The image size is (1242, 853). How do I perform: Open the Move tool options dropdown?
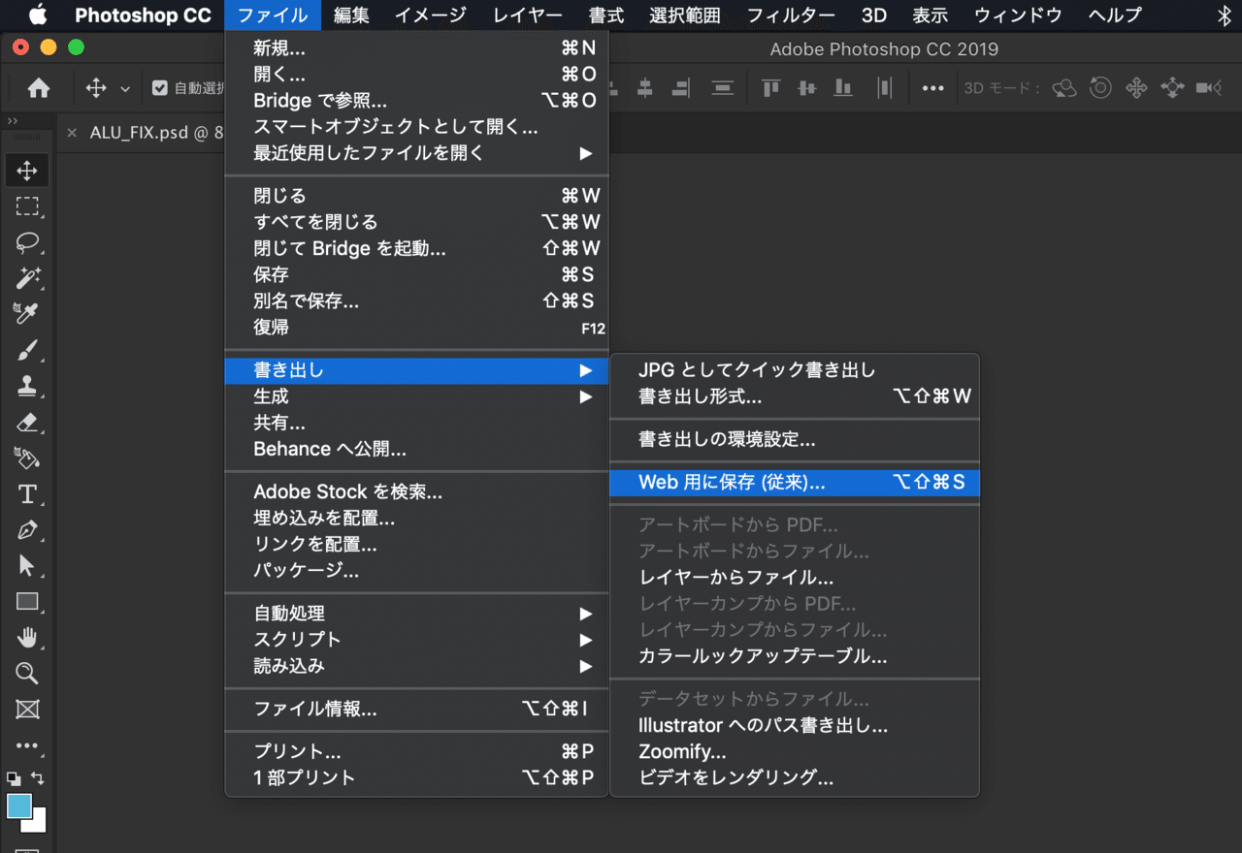(126, 87)
